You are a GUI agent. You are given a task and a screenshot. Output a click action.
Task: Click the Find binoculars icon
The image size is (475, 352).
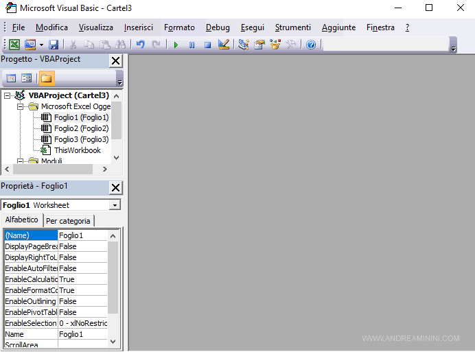[x=121, y=45]
